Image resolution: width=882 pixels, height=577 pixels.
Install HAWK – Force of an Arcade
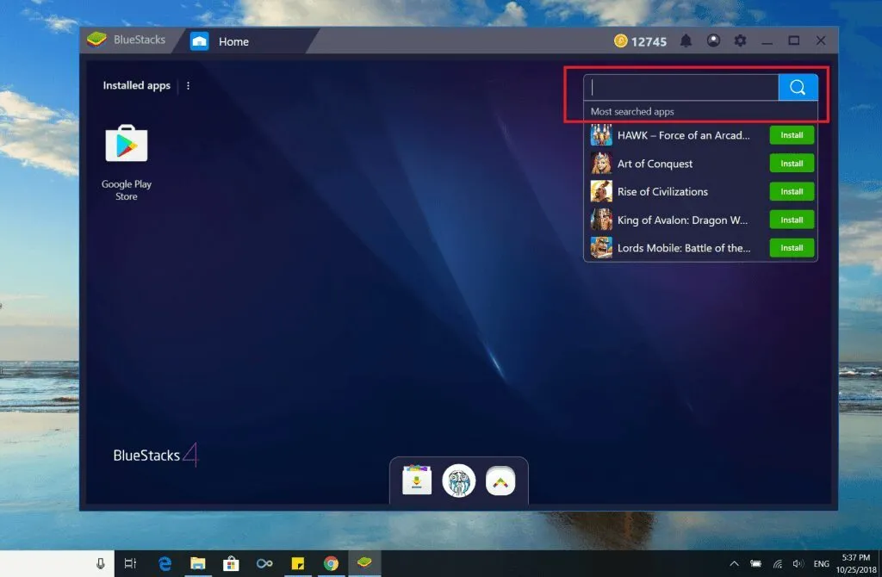coord(792,135)
